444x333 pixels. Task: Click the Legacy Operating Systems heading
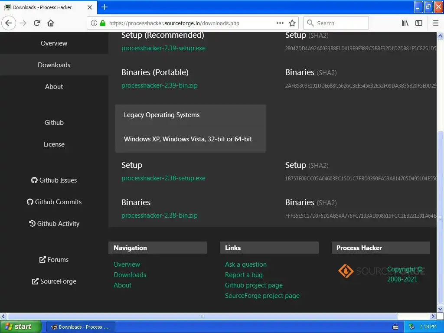tap(162, 114)
